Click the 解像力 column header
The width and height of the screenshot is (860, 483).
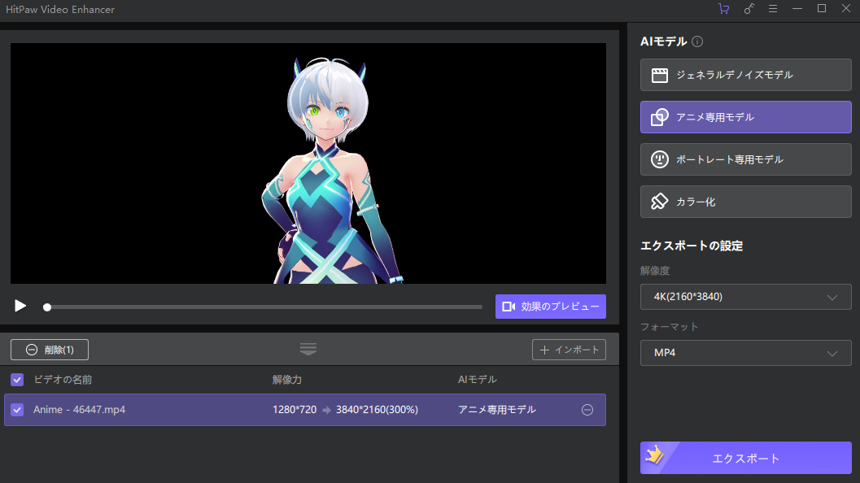click(287, 380)
